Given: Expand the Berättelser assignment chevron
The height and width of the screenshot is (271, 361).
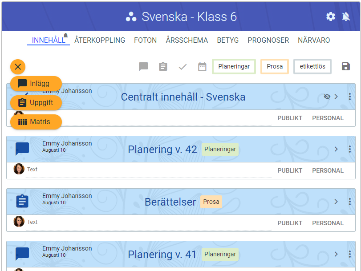Looking at the screenshot, I should click(x=336, y=202).
